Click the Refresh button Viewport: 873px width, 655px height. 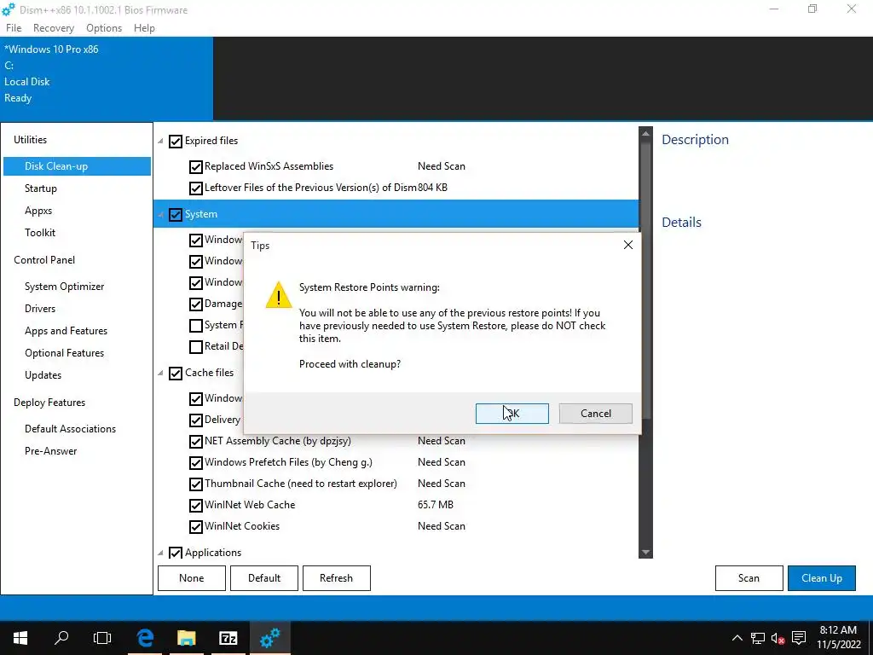point(336,578)
